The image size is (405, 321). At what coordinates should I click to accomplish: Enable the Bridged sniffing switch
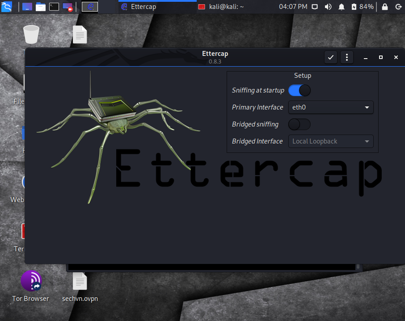click(x=299, y=124)
